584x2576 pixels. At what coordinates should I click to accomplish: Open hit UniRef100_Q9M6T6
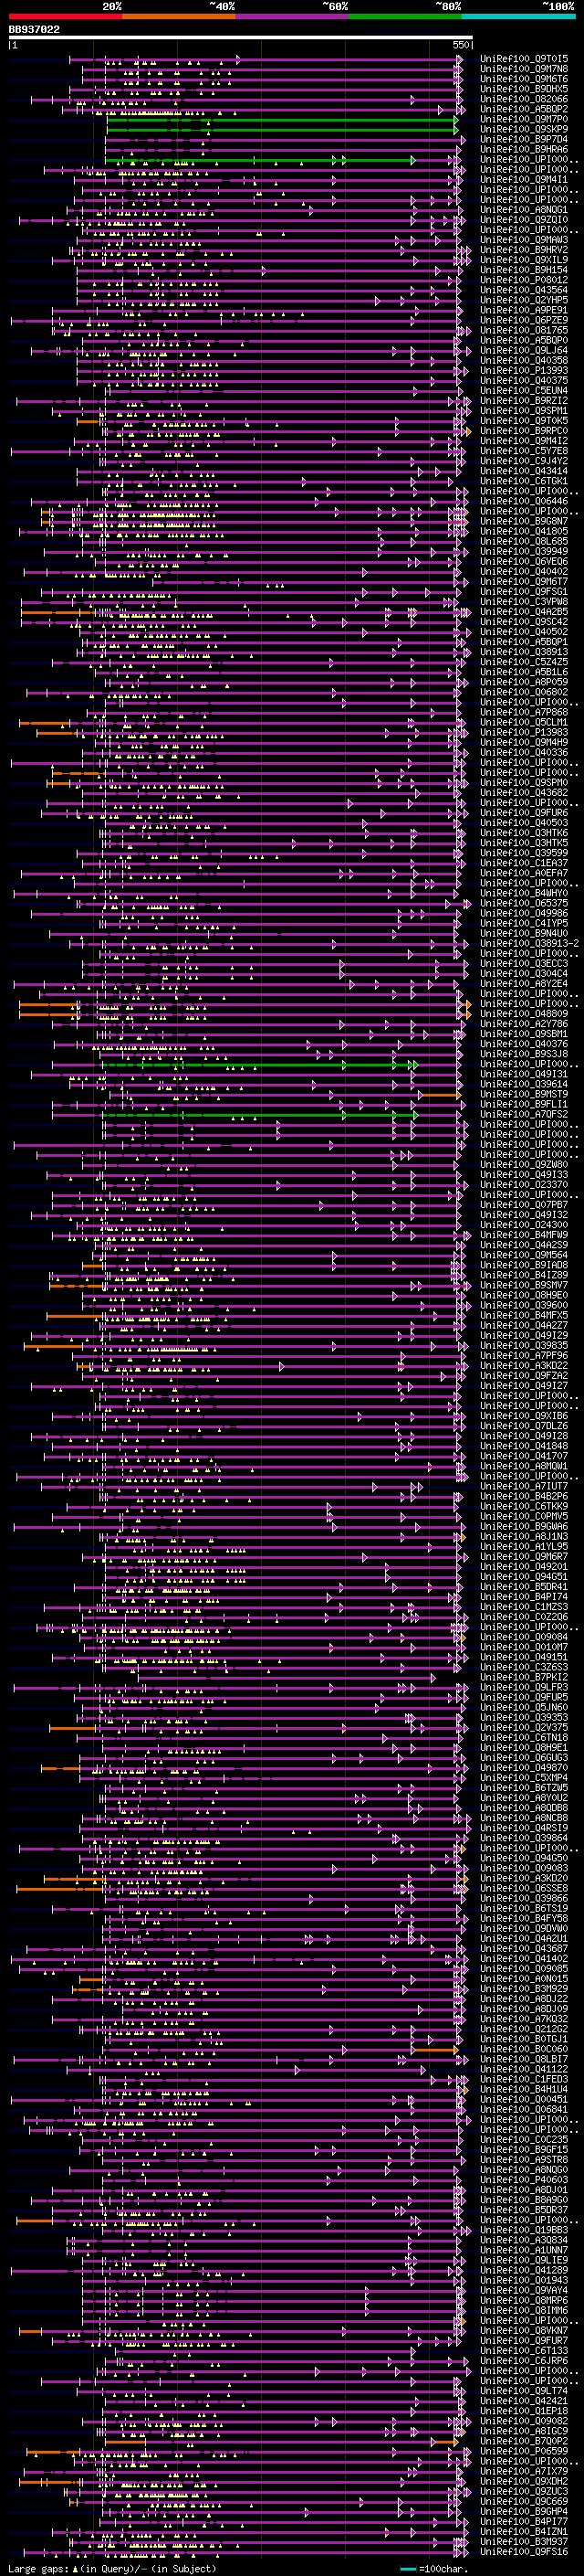(x=524, y=79)
